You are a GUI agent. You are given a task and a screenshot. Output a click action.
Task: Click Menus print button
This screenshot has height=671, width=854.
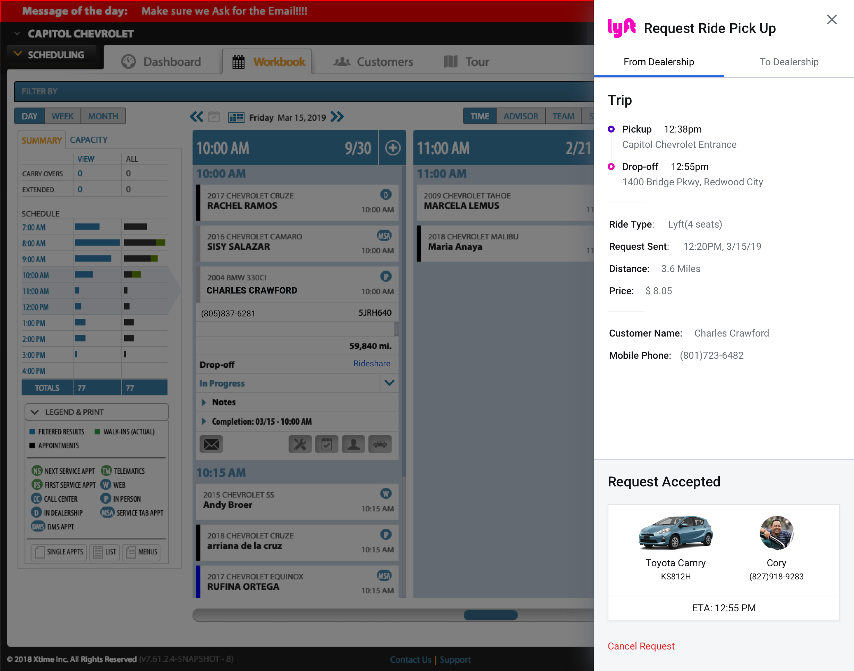[x=142, y=552]
